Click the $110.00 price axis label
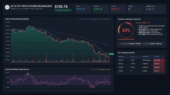 [7, 22]
